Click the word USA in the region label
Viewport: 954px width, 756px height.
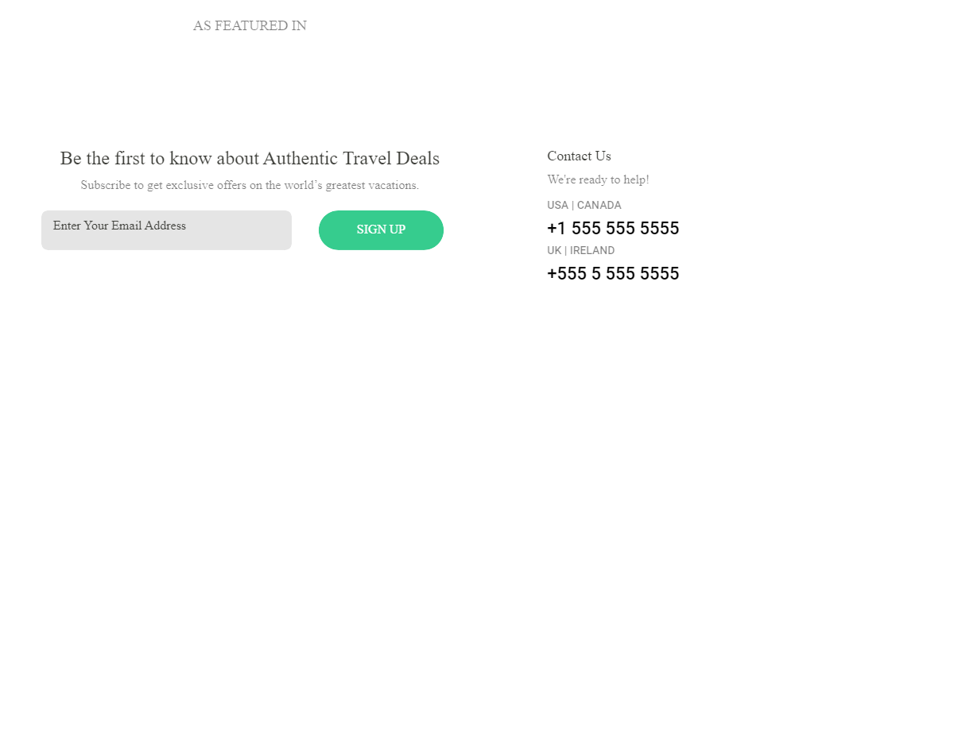[557, 205]
